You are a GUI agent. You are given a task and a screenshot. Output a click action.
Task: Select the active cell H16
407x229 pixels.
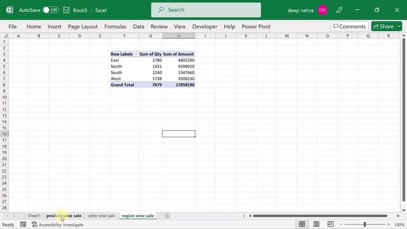(x=179, y=134)
